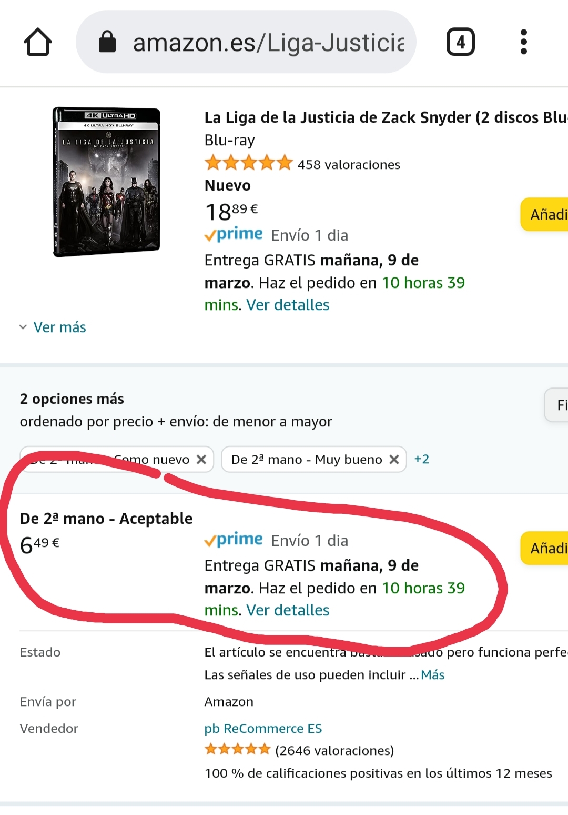Tap the padlock icon in the address bar
568x815 pixels.
point(107,42)
